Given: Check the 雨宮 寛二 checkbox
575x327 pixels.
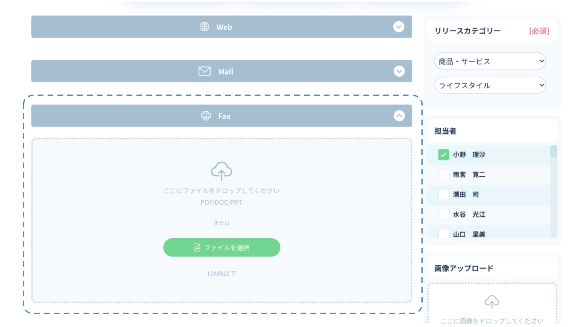Looking at the screenshot, I should click(443, 175).
